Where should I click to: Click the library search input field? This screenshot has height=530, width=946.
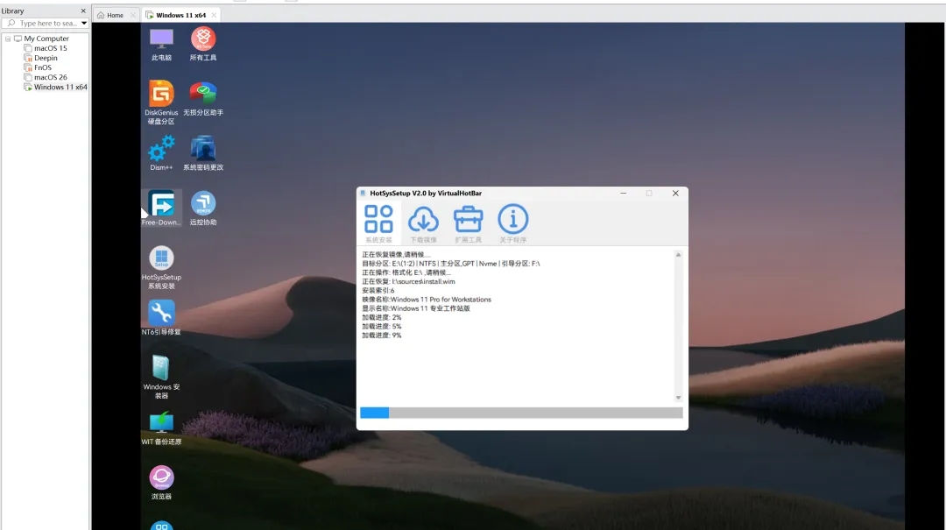(47, 24)
